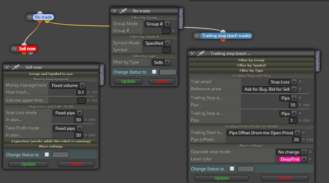This screenshot has width=329, height=183.
Task: Open Reference price dropdown
Action: (269, 89)
